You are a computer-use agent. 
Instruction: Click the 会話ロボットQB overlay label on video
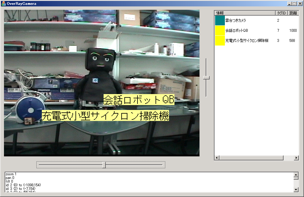click(x=139, y=100)
